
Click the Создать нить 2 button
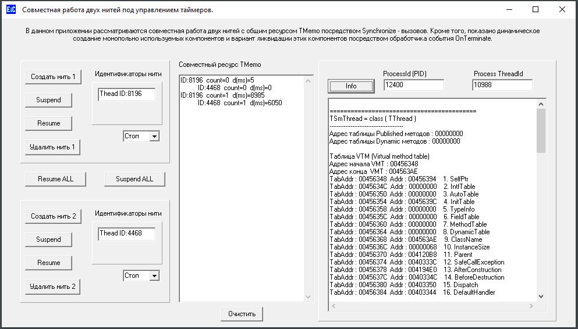click(x=53, y=216)
